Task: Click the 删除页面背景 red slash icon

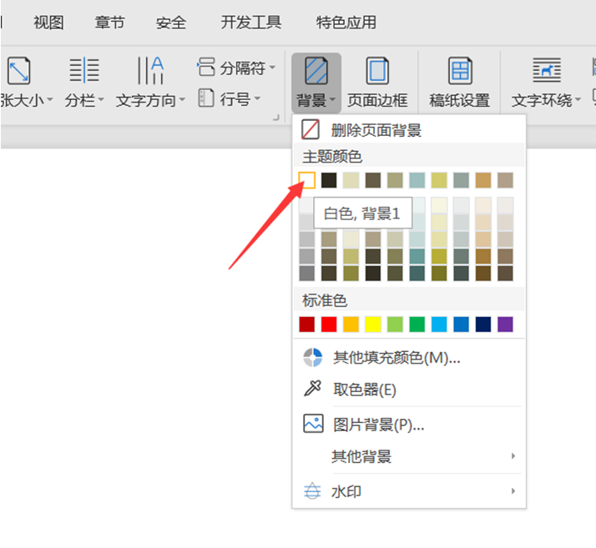Action: pos(311,130)
